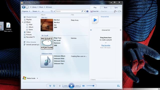Open the Stream dropdown menu
Viewport: 160px width, 90px height.
tap(36, 11)
